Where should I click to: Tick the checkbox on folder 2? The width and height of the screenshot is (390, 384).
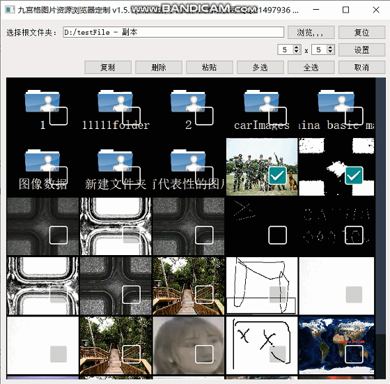tap(204, 116)
